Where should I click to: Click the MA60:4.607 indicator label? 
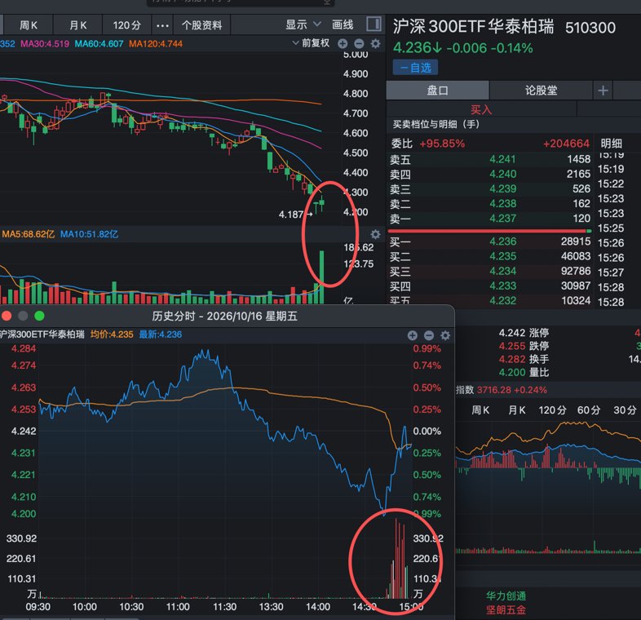click(99, 44)
